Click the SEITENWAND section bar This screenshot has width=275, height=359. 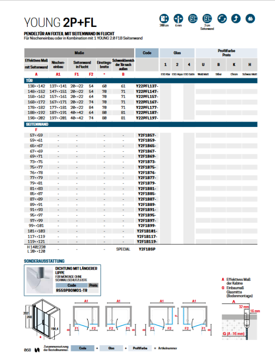tap(141, 124)
